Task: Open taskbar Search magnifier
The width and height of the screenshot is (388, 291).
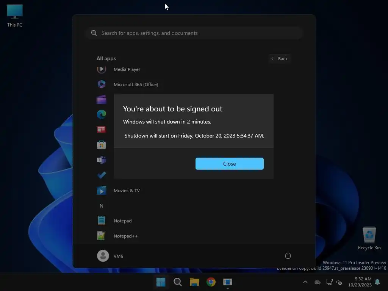Action: pyautogui.click(x=177, y=282)
